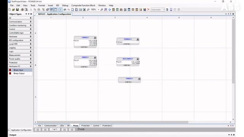
Task: Open the Insert menu
Action: coord(50,5)
